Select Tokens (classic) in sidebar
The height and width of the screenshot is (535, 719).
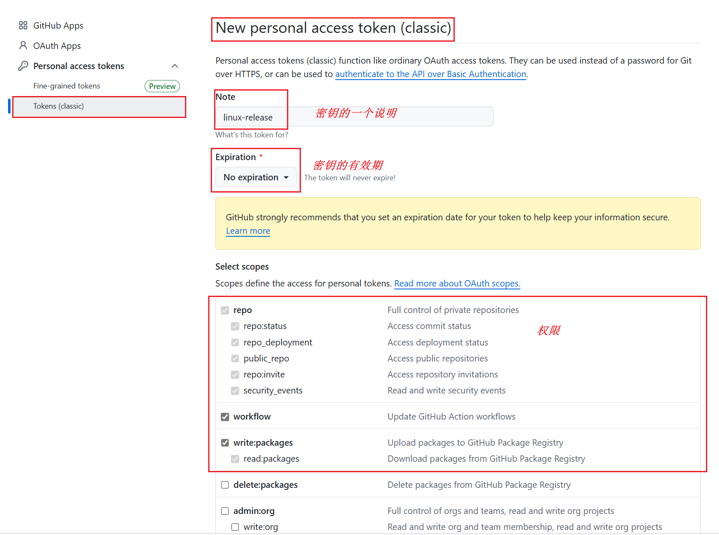pos(59,106)
